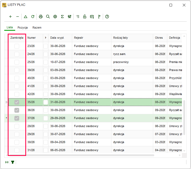Open the printer icon in toolbar
This screenshot has height=169, width=191.
tap(41, 17)
